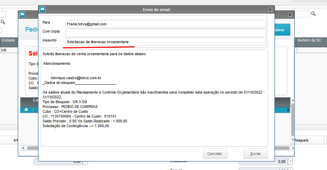Click the search magnifier at top left
Image resolution: width=327 pixels, height=170 pixels.
point(3,22)
